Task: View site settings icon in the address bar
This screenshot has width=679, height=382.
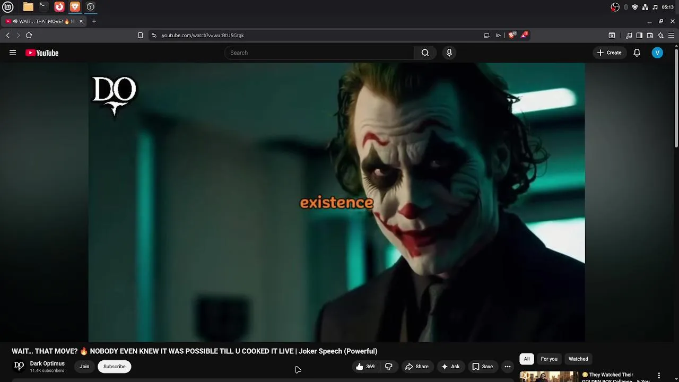Action: click(x=154, y=35)
